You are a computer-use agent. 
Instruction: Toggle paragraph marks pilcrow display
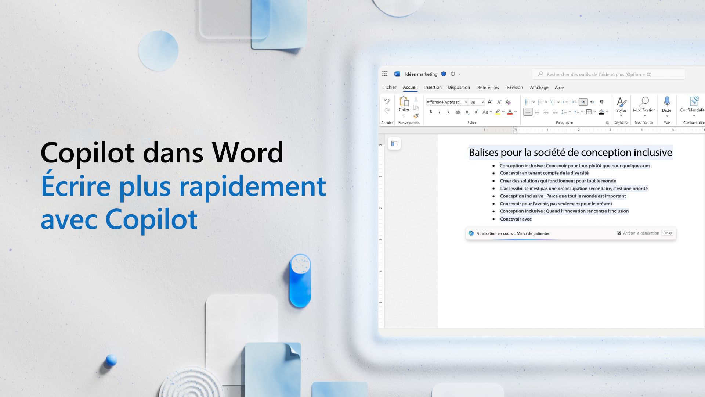tap(601, 102)
